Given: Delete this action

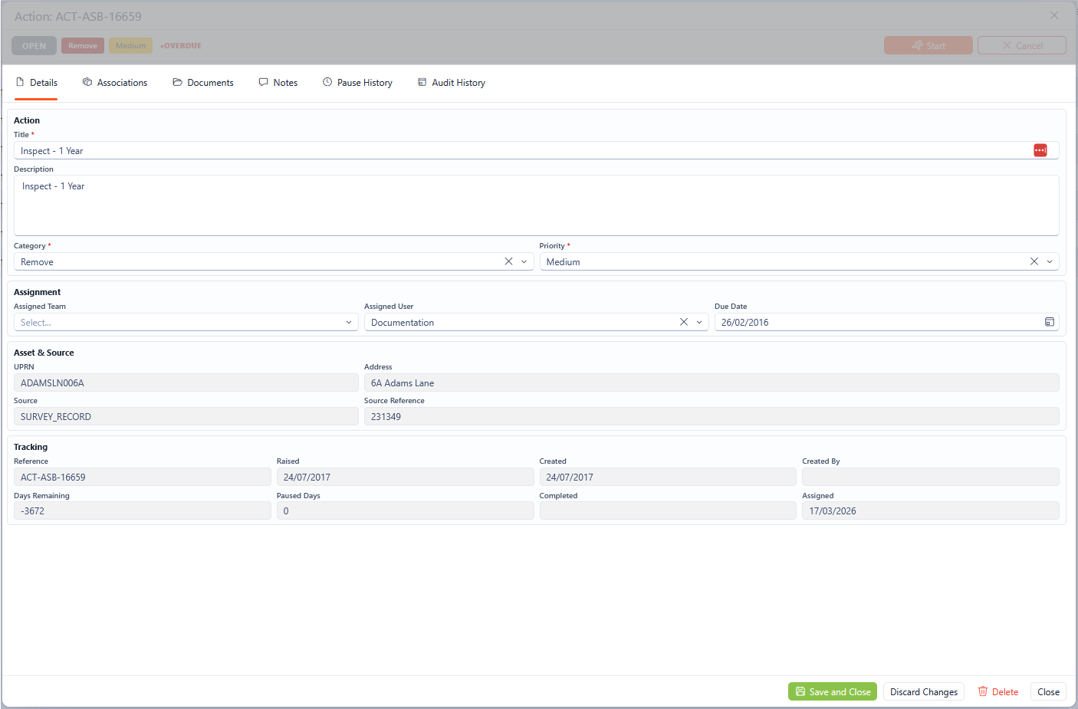Looking at the screenshot, I should click(997, 691).
